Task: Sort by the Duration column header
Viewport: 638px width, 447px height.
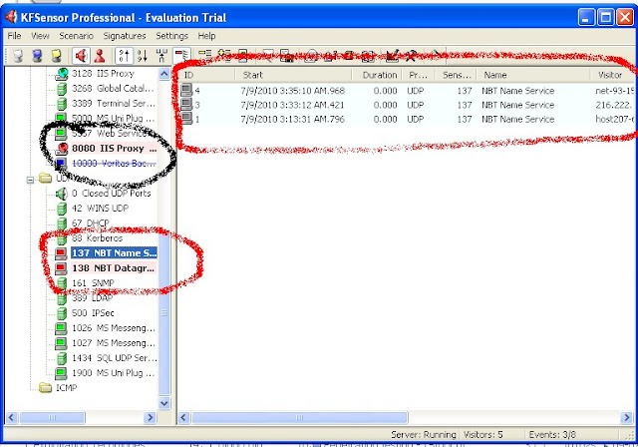Action: pyautogui.click(x=377, y=75)
